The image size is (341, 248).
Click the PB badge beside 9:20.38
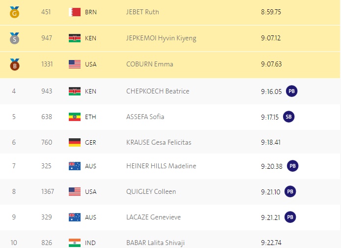pos(292,166)
